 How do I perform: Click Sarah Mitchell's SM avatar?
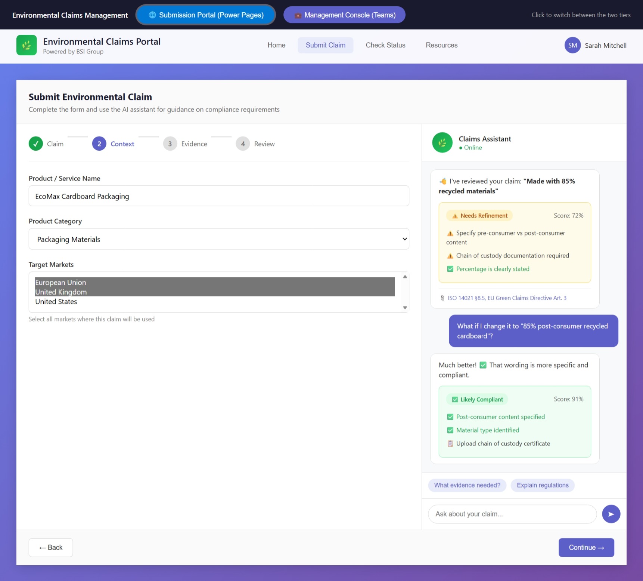point(572,45)
